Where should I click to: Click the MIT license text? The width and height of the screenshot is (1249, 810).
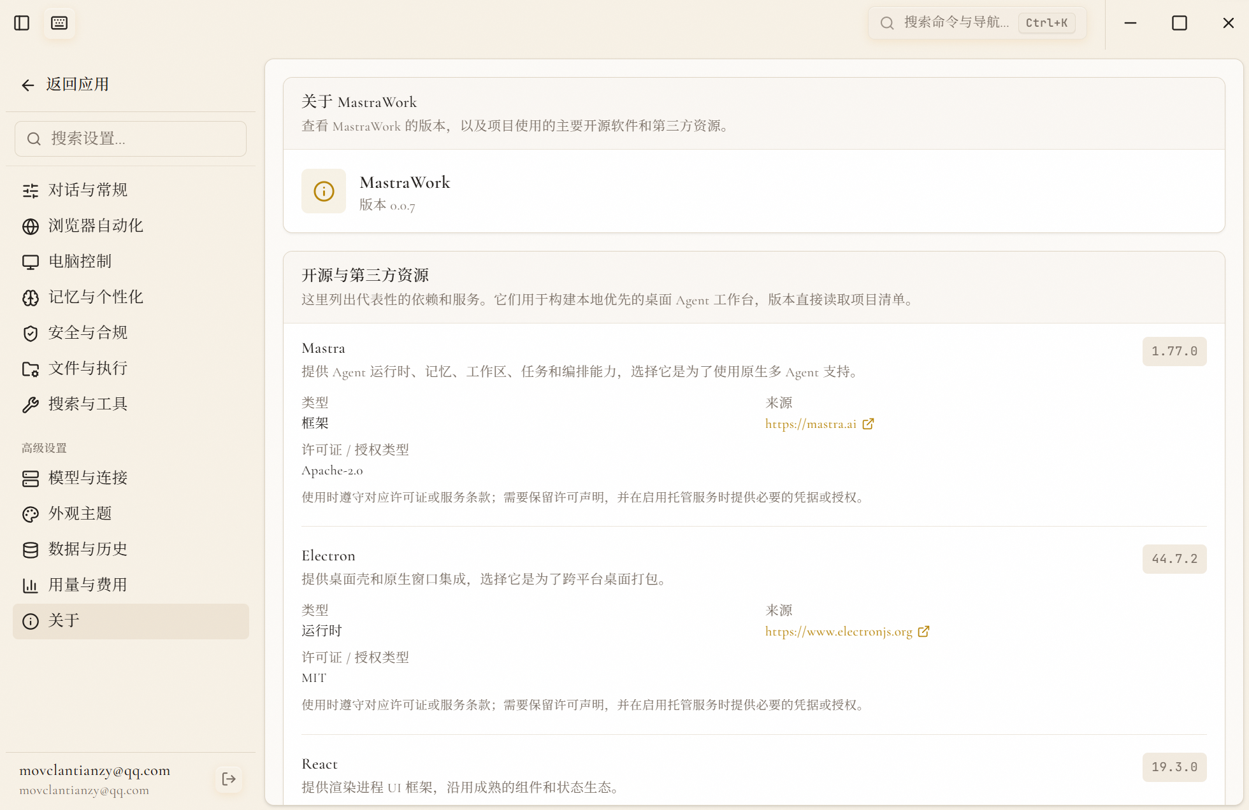coord(314,678)
